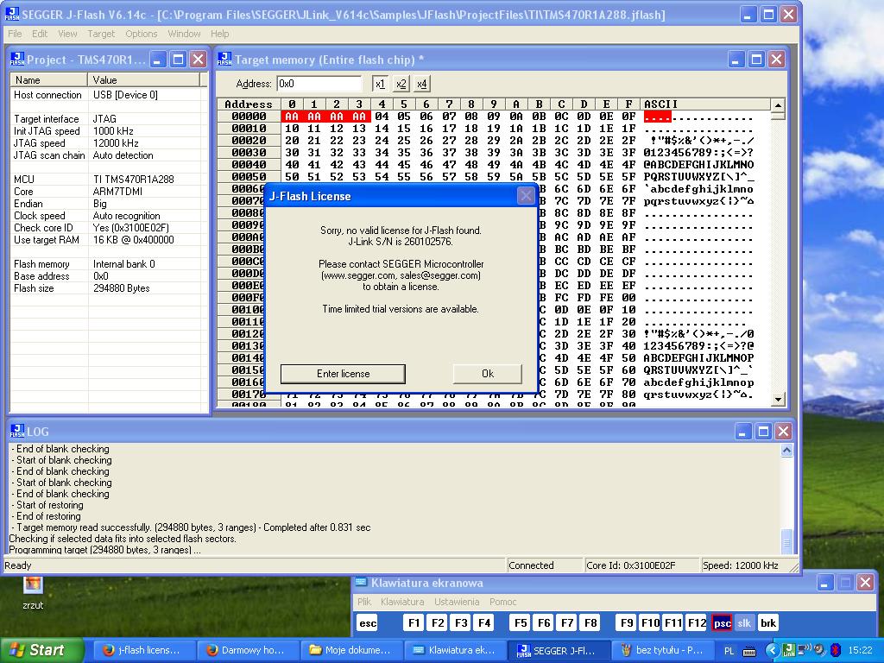Image resolution: width=884 pixels, height=663 pixels.
Task: Open the Help menu
Action: click(x=220, y=34)
